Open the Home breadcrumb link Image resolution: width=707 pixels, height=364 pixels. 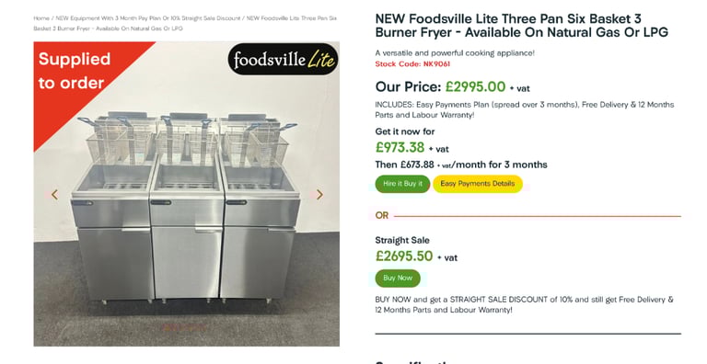tap(41, 18)
